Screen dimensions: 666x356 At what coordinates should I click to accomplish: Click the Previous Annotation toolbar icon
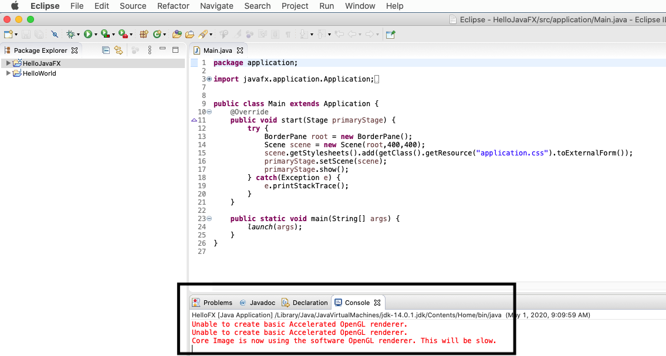[321, 35]
